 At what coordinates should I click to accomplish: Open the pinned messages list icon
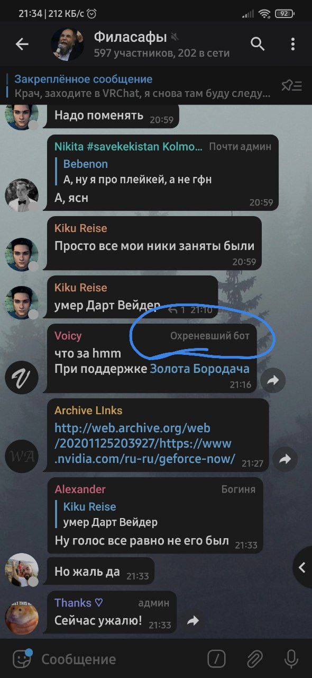point(291,86)
